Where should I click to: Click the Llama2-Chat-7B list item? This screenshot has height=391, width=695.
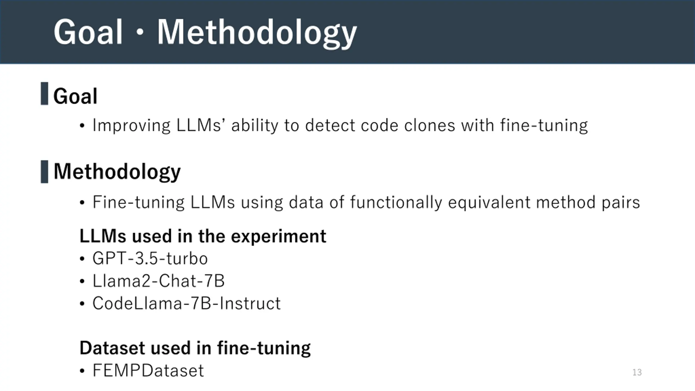click(159, 281)
